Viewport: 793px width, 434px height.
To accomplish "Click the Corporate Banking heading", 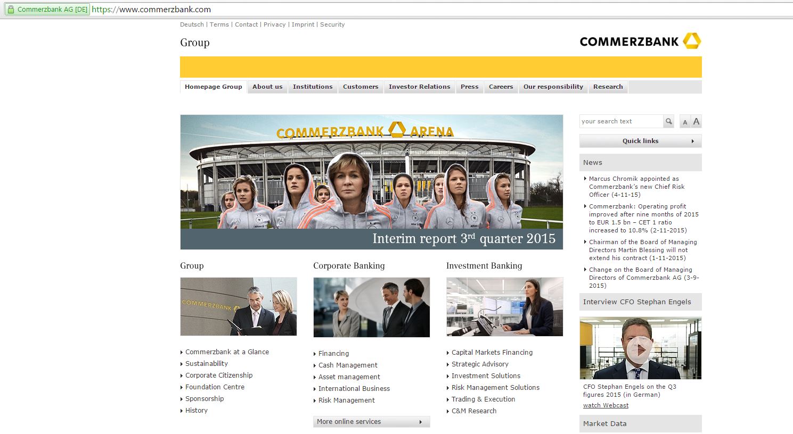I will [x=349, y=266].
